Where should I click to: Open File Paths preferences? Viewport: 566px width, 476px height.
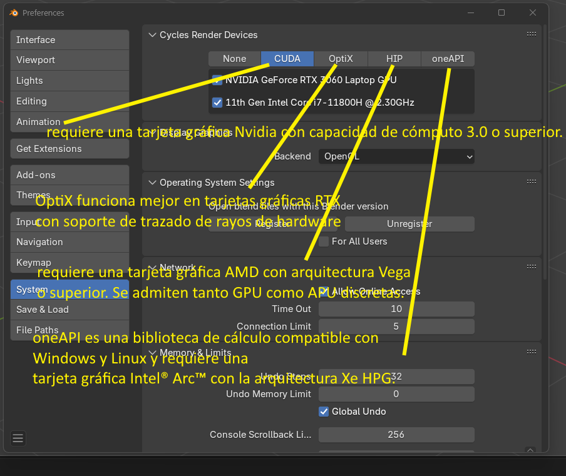pos(69,330)
